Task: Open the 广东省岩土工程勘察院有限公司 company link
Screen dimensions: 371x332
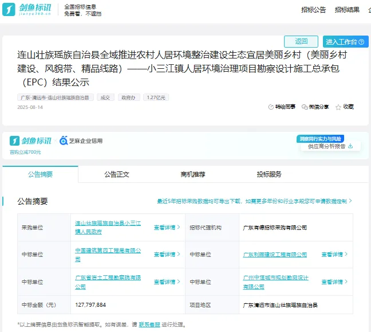Action: click(108, 282)
